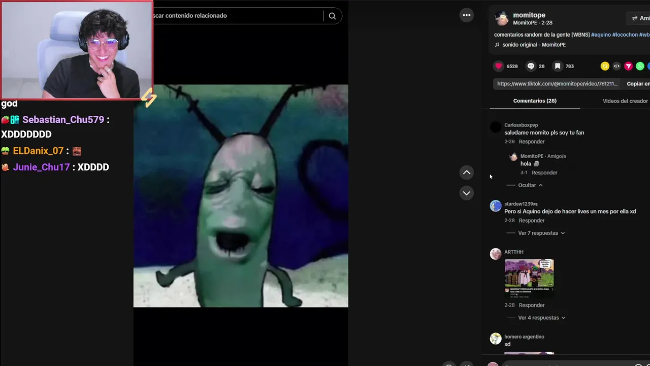Open the three-dots more options menu

[x=466, y=15]
